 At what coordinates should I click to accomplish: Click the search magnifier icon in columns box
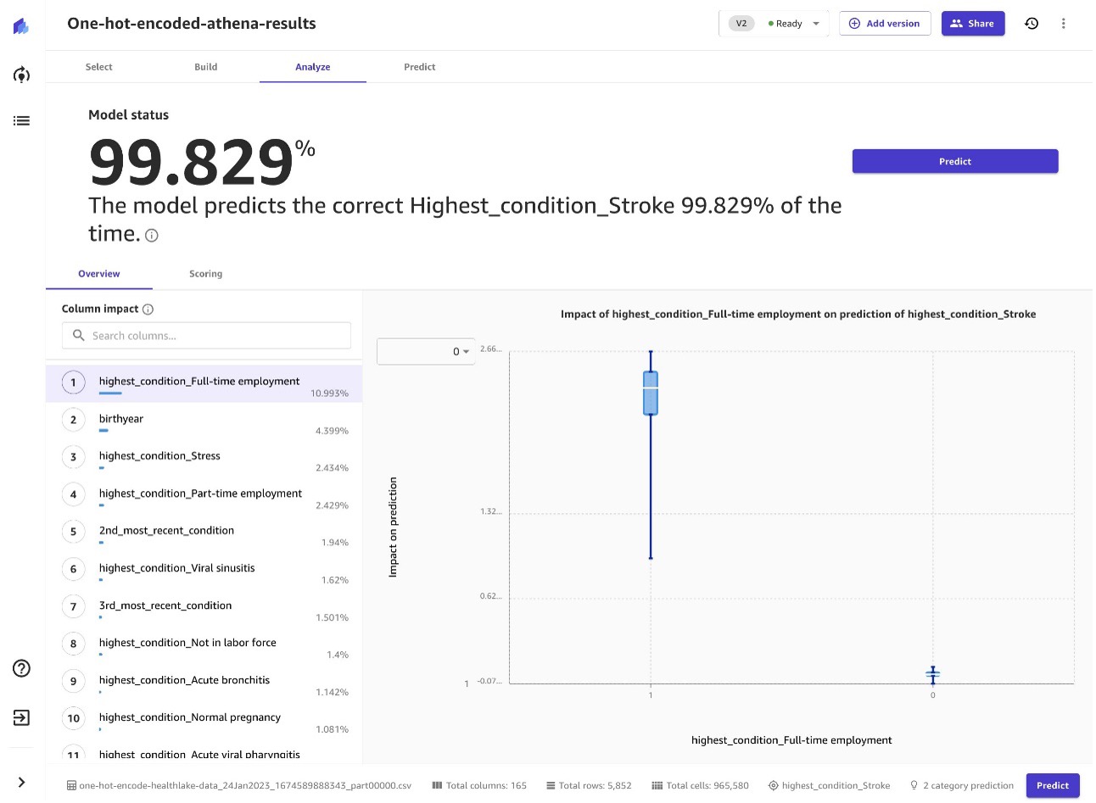click(x=79, y=336)
